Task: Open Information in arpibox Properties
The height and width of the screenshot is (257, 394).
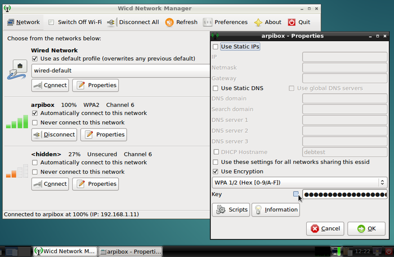Action: point(276,210)
